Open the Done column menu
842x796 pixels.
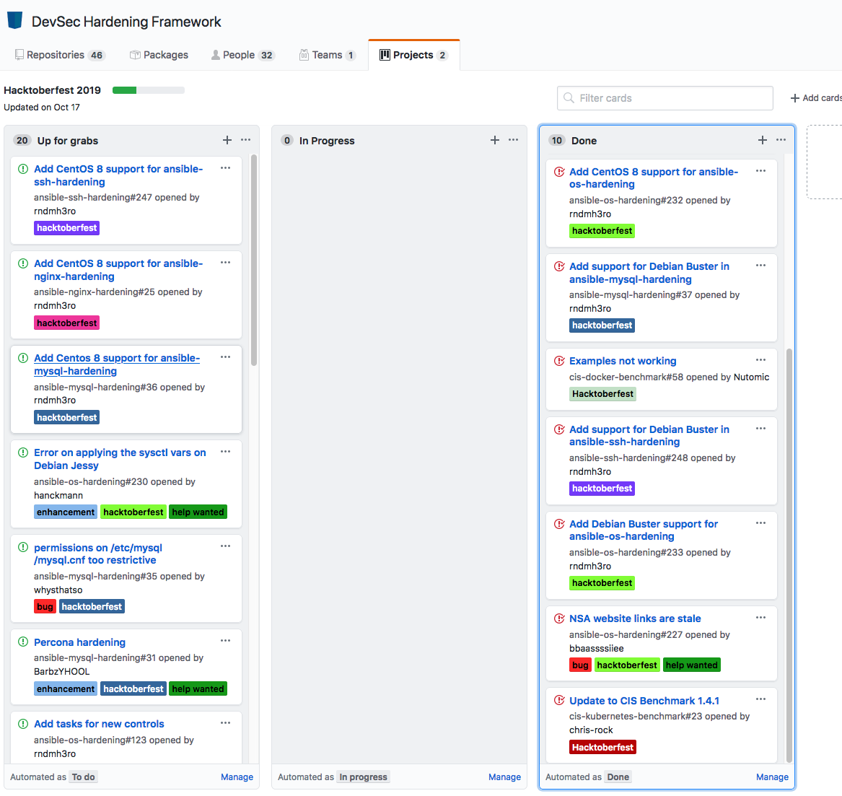[781, 140]
